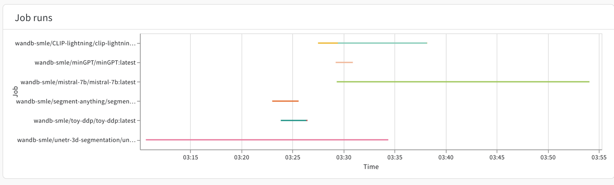Select the light teal CLIP-lightning run segment
The image size is (614, 185).
382,43
